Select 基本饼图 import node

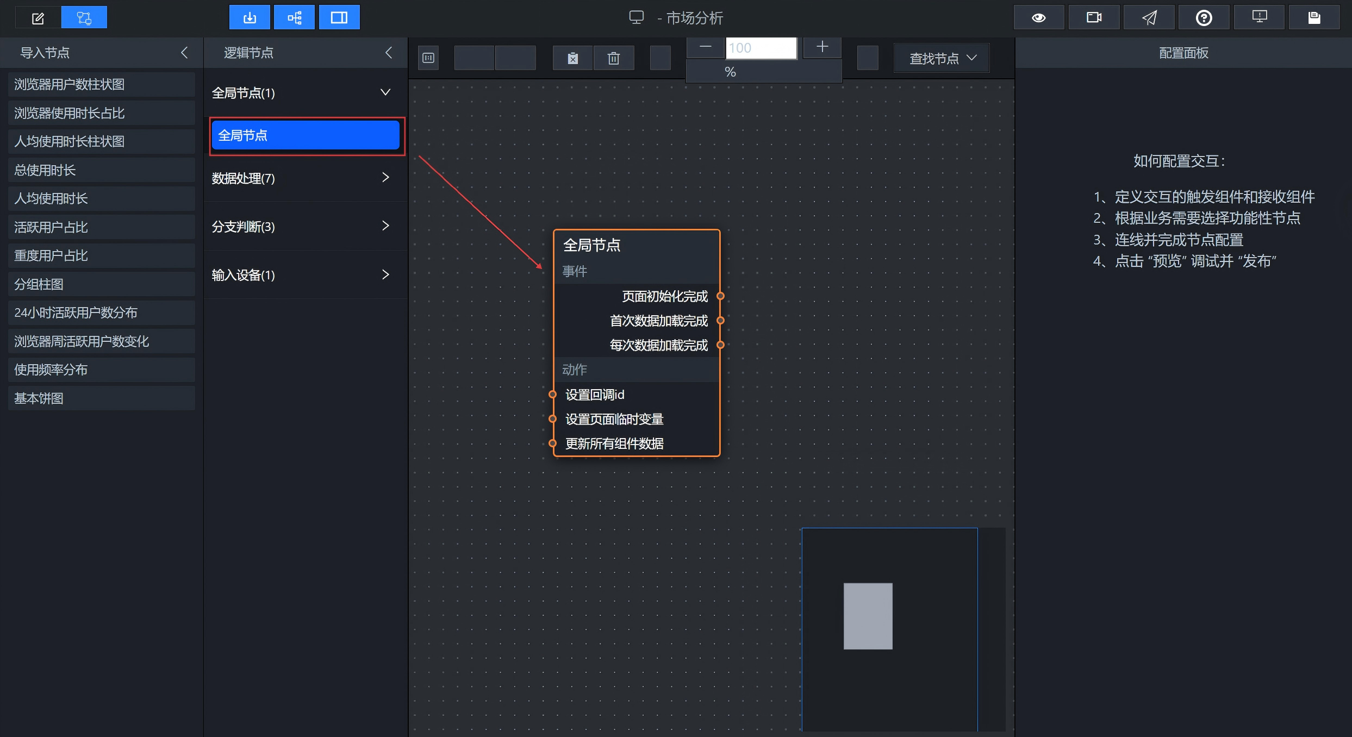pos(102,398)
